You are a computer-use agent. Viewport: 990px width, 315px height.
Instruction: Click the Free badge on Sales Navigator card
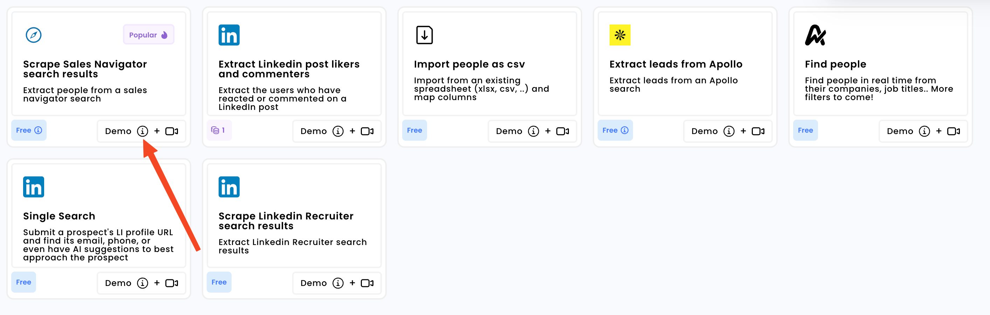[x=29, y=130]
